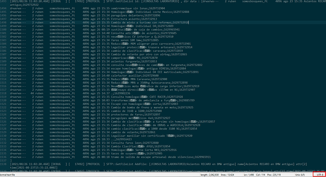326x177 pixels.
Task: Select line number 1498 in the margin
Action: (3, 23)
